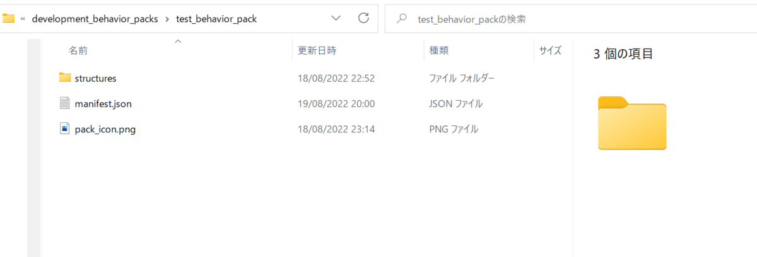This screenshot has width=757, height=257.
Task: Navigate to development_behavior_packs in the breadcrumb
Action: click(x=95, y=19)
